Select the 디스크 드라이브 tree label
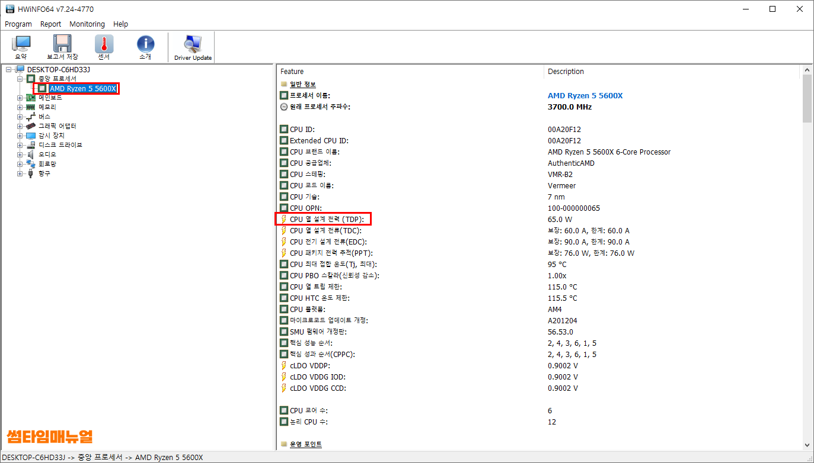Screen dimensions: 814x463 [x=60, y=145]
